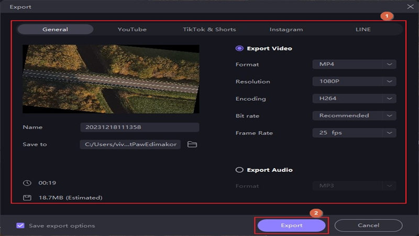Click the 18.7MB (Estimated) size text
419x236 pixels.
71,198
